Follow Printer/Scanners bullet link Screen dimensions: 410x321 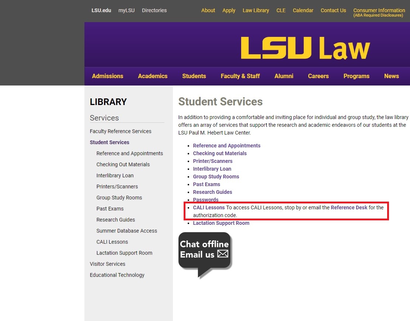pyautogui.click(x=213, y=161)
